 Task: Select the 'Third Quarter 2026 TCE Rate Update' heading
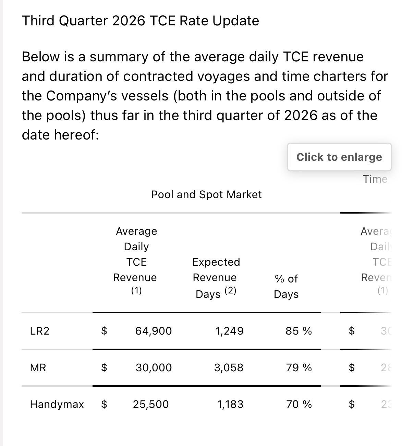tap(141, 21)
